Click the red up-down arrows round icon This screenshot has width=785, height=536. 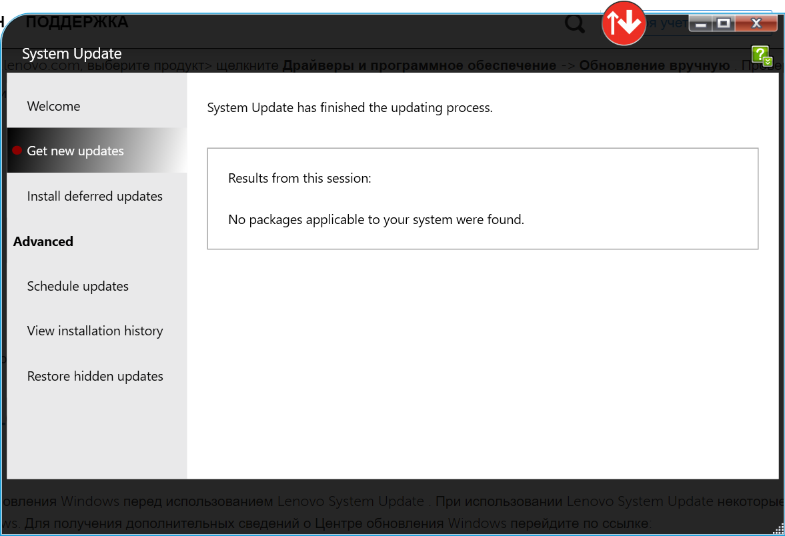[624, 23]
